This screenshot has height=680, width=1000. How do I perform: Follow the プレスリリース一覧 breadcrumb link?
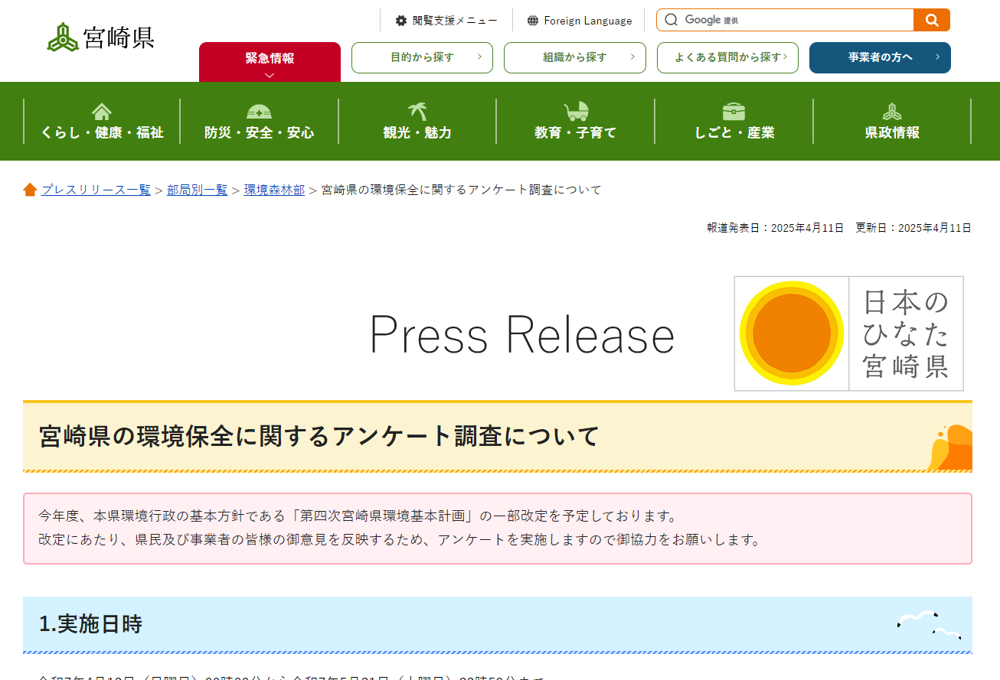[96, 190]
